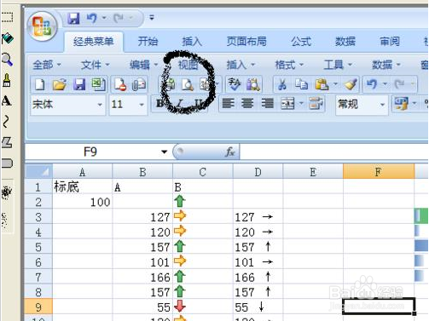Screen dimensions: 429x321
Task: Switch to the 经典菜单 ribbon tab
Action: [x=94, y=42]
